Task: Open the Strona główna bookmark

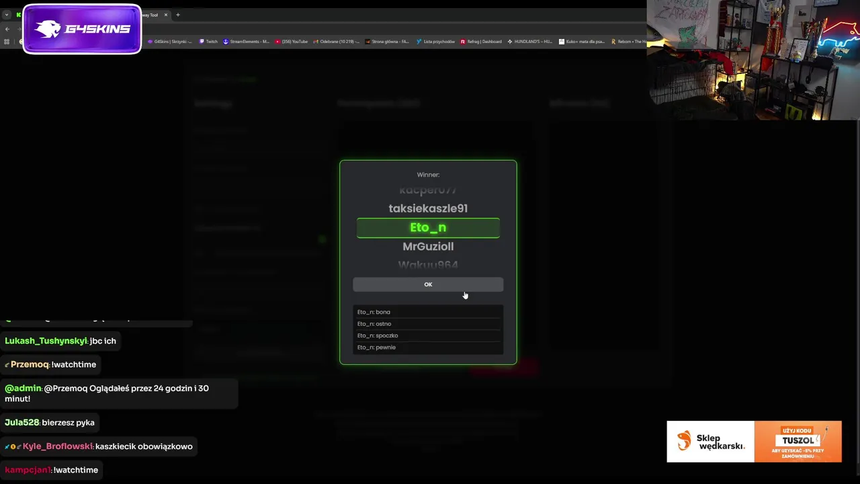Action: click(387, 42)
